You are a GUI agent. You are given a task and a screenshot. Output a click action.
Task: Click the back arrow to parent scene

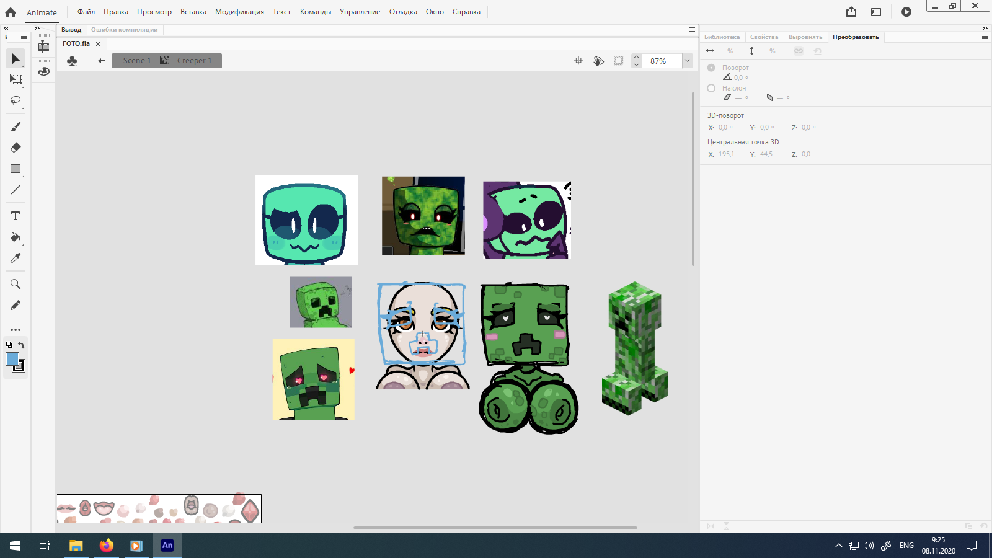[102, 61]
